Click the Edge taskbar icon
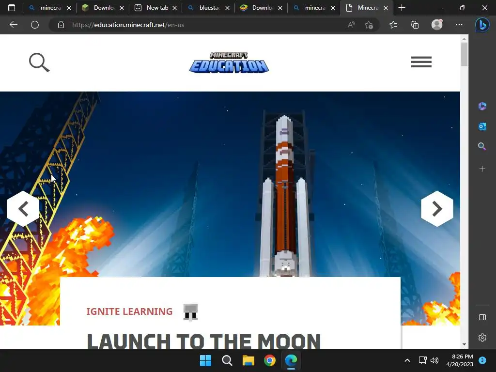 coord(291,360)
